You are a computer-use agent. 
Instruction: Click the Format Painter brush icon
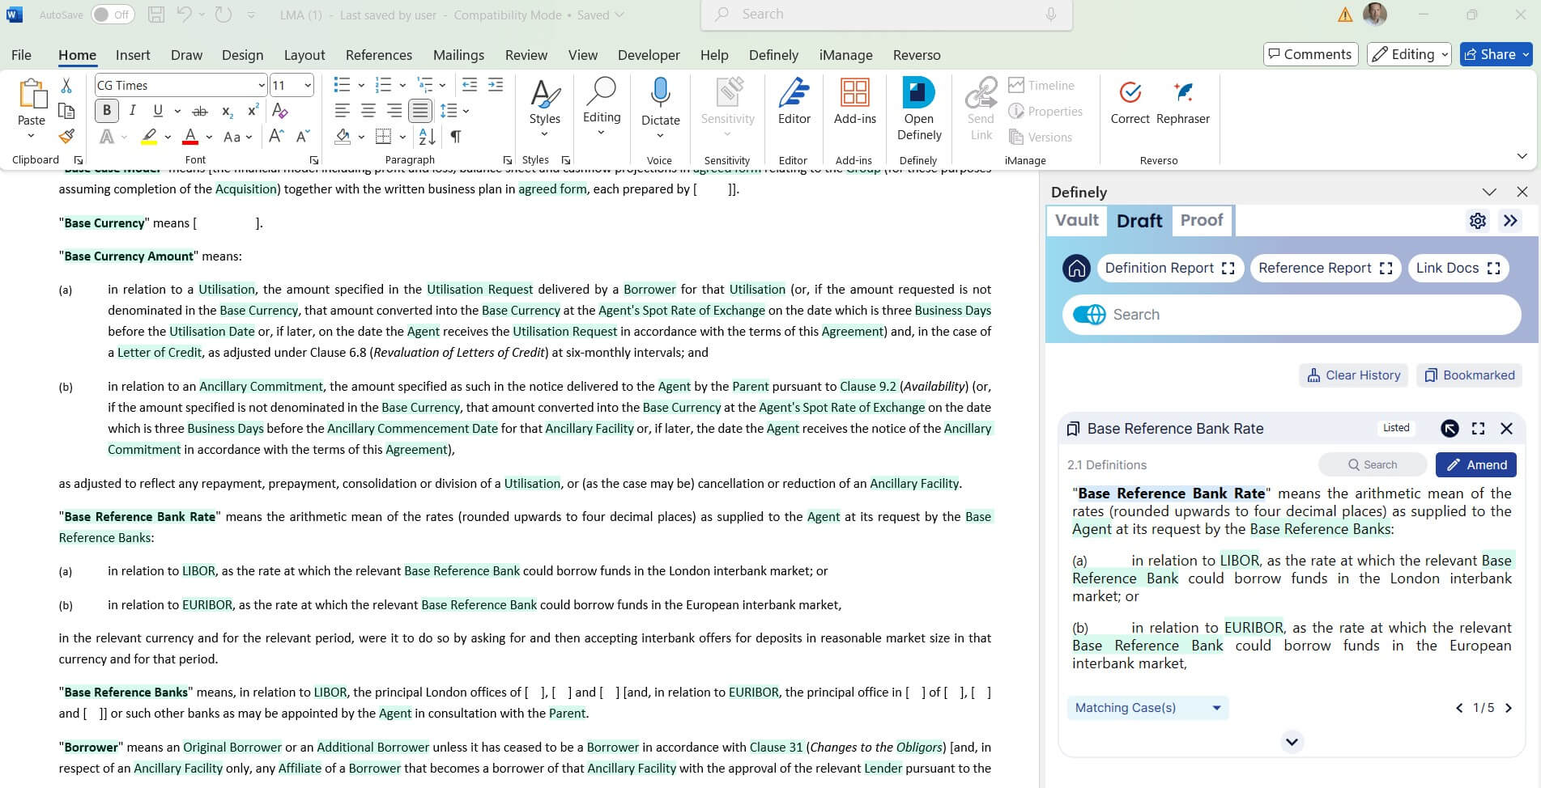66,136
